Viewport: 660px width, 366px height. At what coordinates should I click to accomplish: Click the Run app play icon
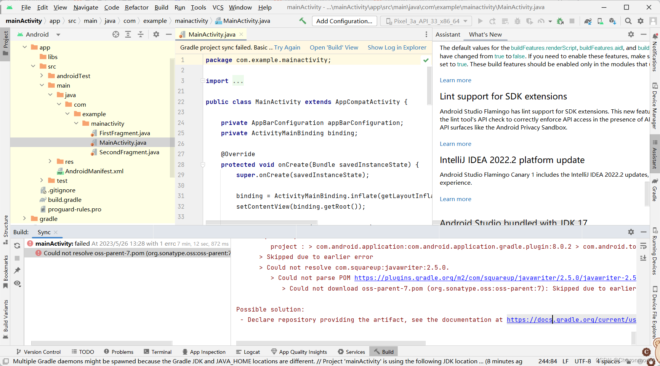tap(480, 21)
